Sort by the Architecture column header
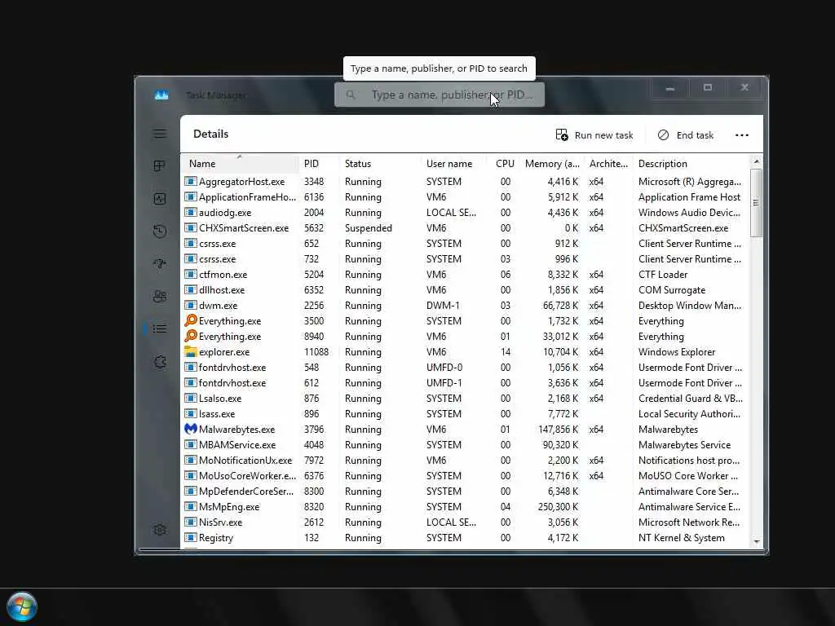 click(x=608, y=163)
